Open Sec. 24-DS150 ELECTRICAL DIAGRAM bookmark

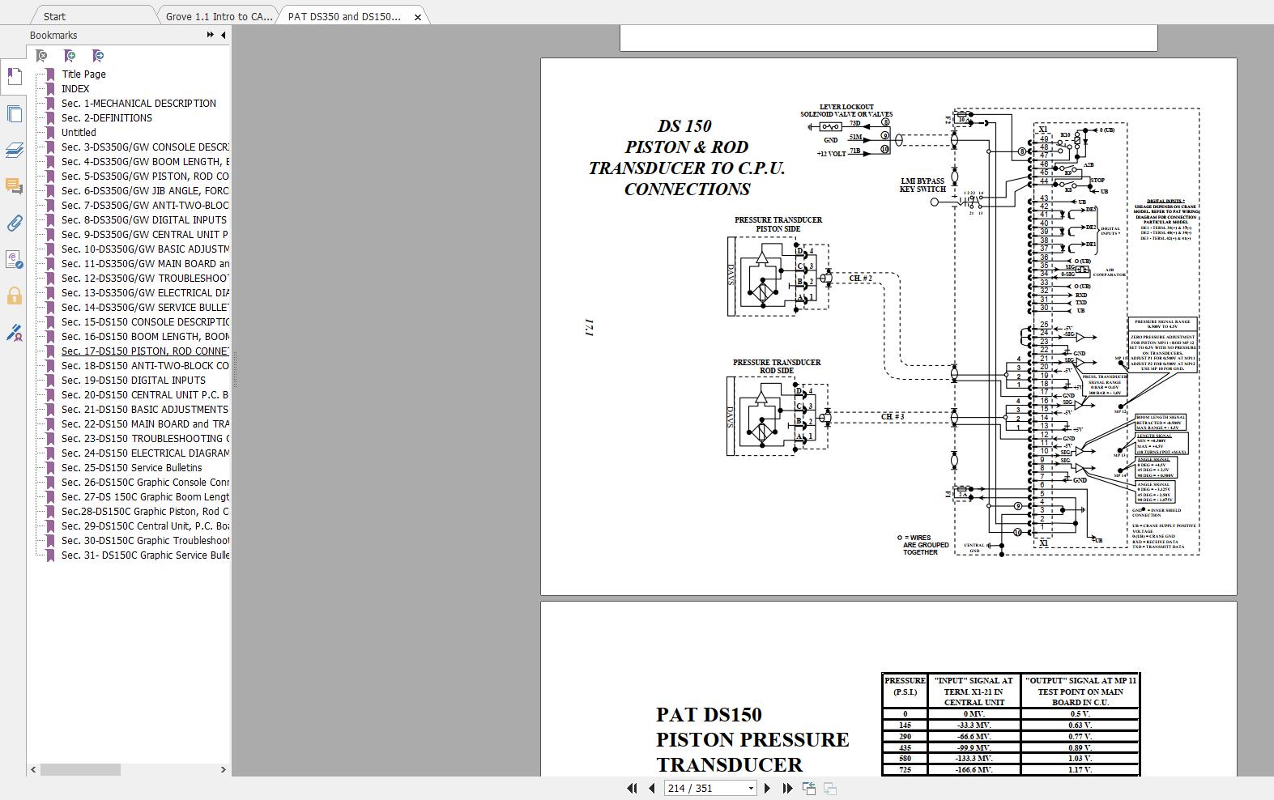[145, 453]
